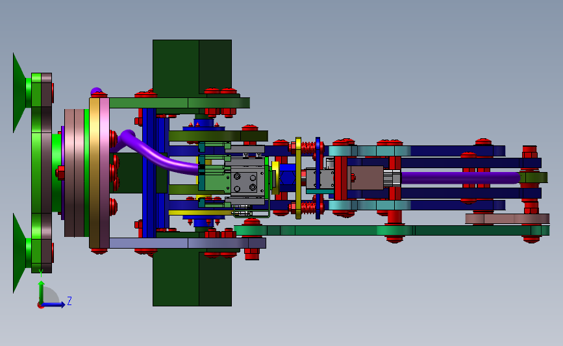
Task: Select the gray cylinder body with four screw holes
Action: [x=248, y=181]
